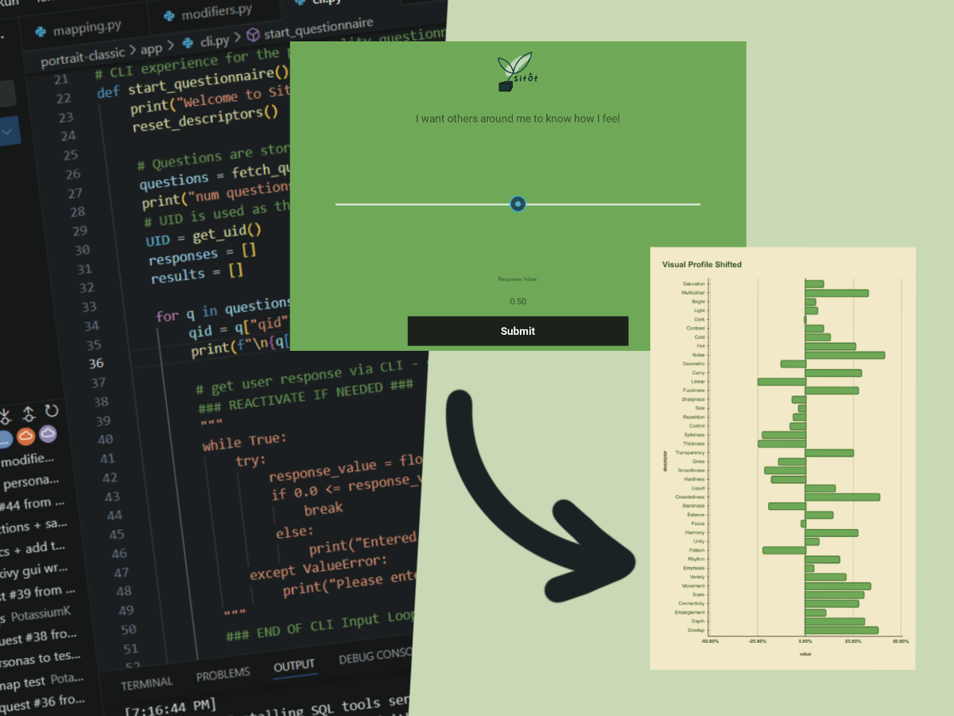
Task: Click the refresh icon in source control graph
Action: 52,411
